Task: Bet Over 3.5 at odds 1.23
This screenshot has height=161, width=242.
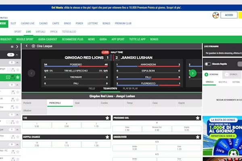Action: (x=179, y=148)
